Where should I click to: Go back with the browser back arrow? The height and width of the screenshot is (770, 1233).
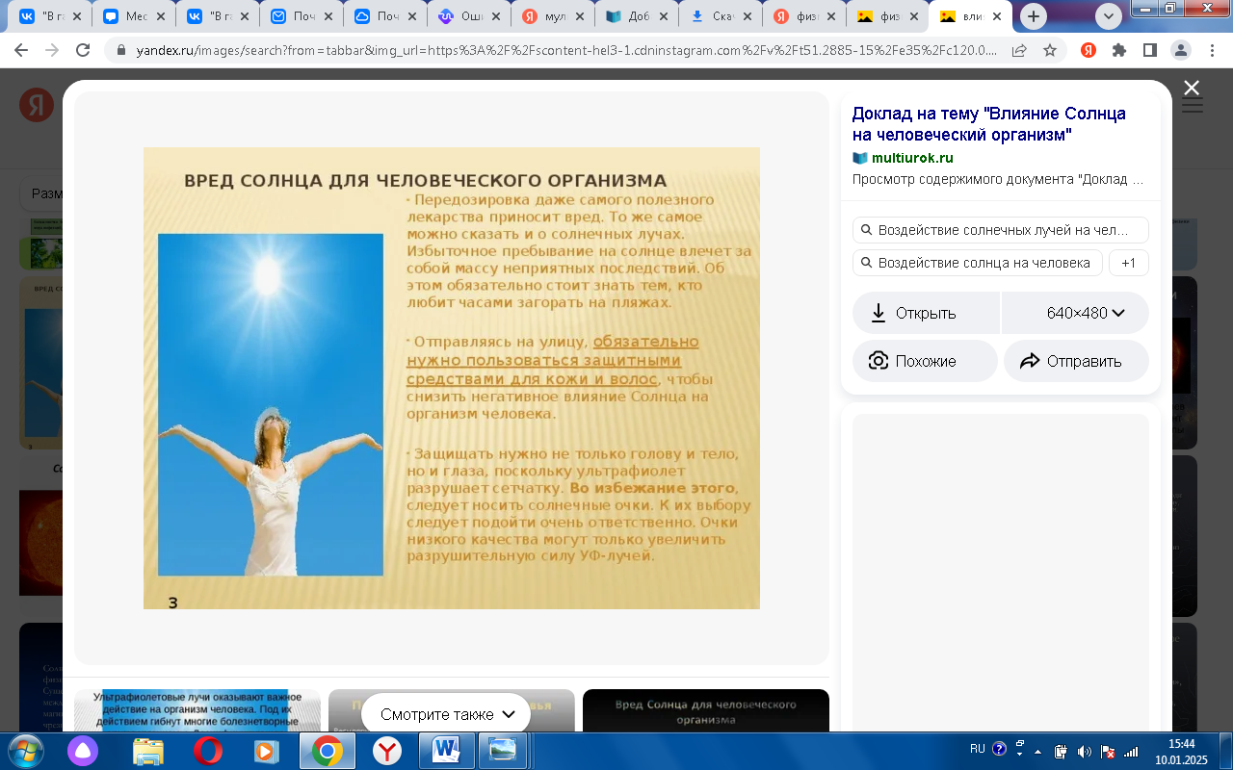(x=21, y=50)
